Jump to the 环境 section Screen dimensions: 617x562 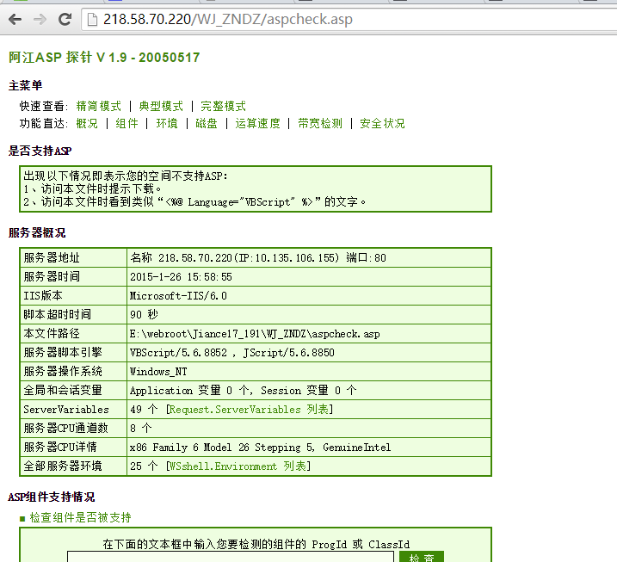(167, 124)
